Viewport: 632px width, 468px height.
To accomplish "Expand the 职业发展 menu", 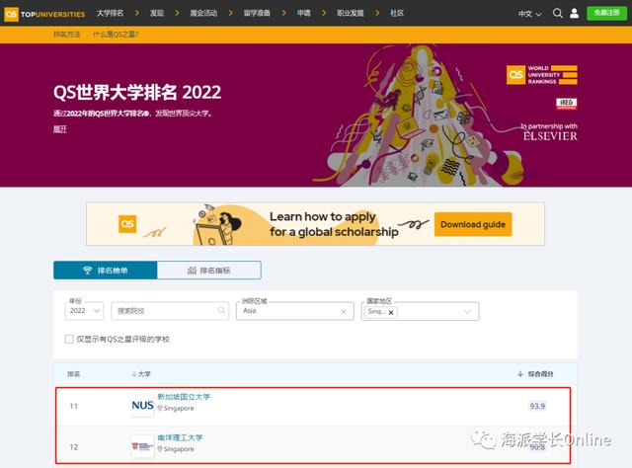I will pos(351,13).
